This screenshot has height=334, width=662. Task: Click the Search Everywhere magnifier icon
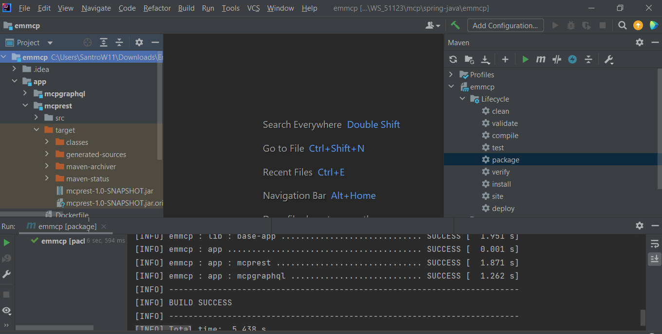coord(622,25)
